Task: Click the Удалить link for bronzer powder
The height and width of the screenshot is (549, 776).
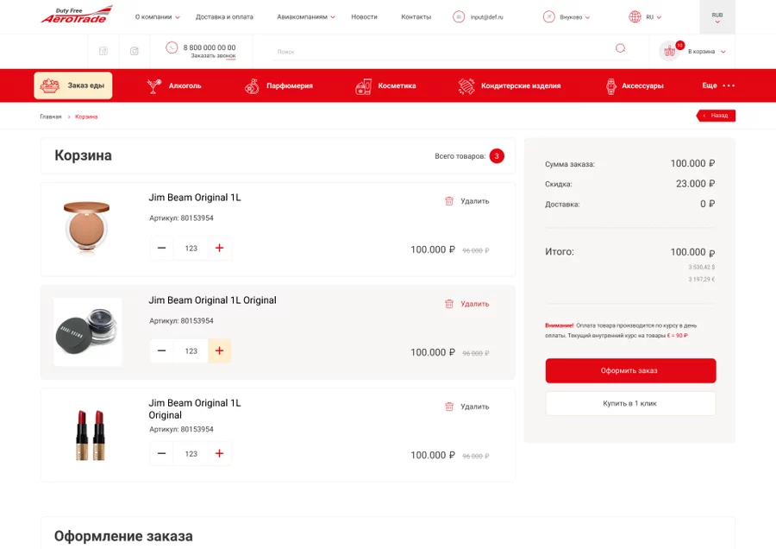Action: (474, 201)
